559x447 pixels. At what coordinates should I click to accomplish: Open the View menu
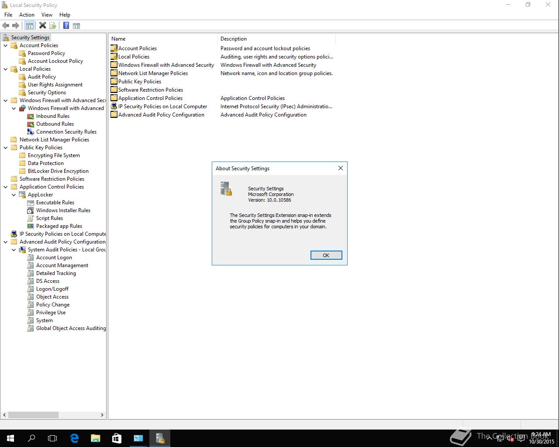[47, 15]
